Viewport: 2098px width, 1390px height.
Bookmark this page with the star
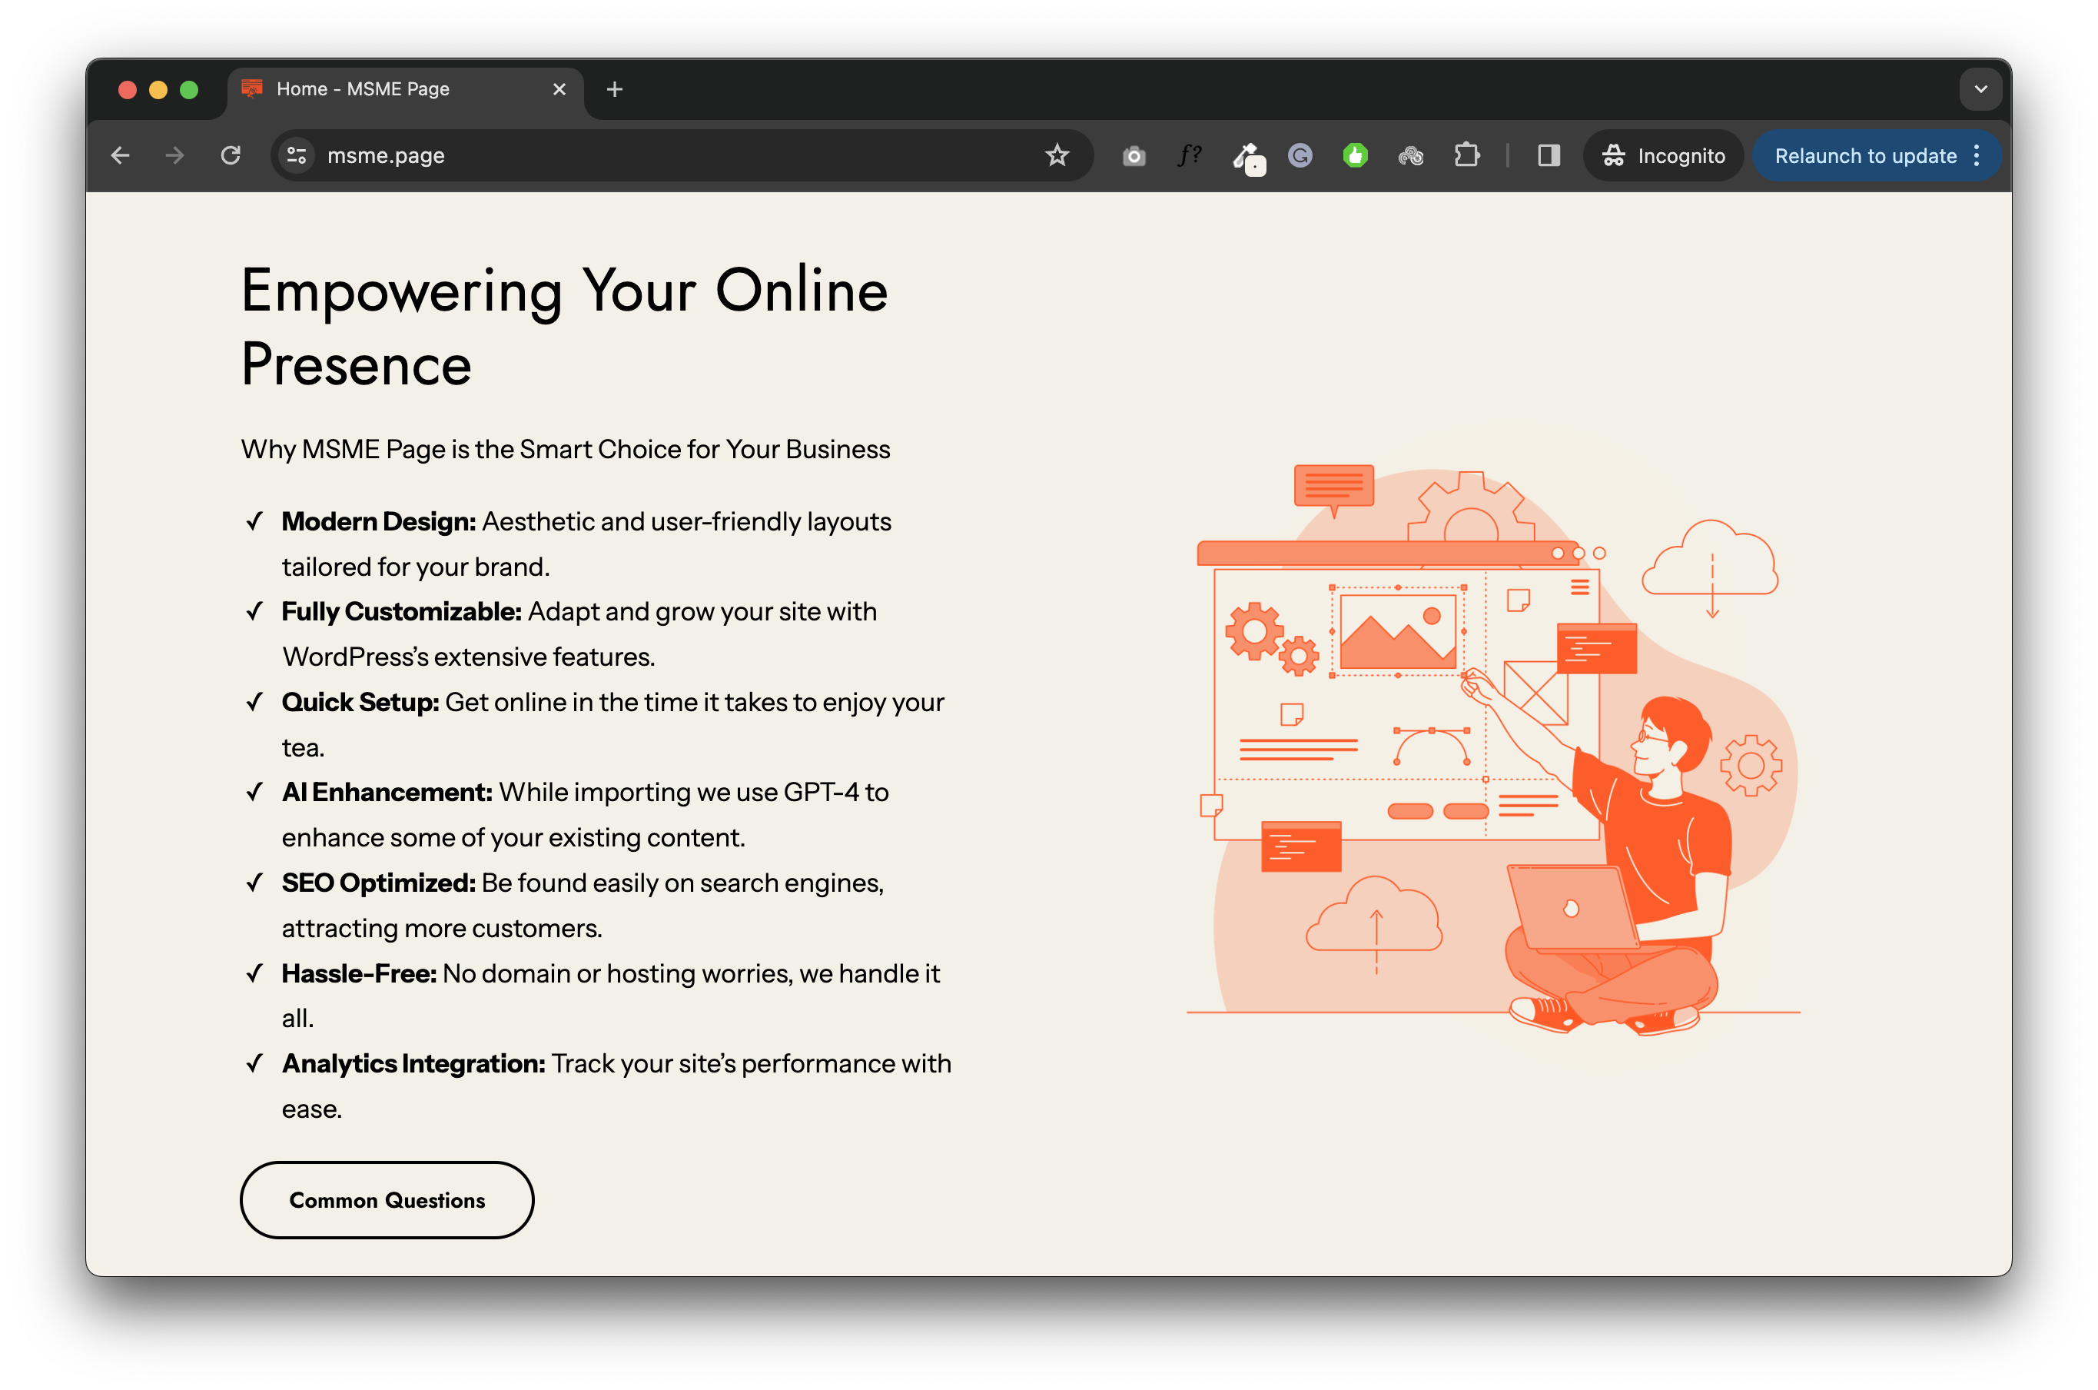coord(1057,156)
